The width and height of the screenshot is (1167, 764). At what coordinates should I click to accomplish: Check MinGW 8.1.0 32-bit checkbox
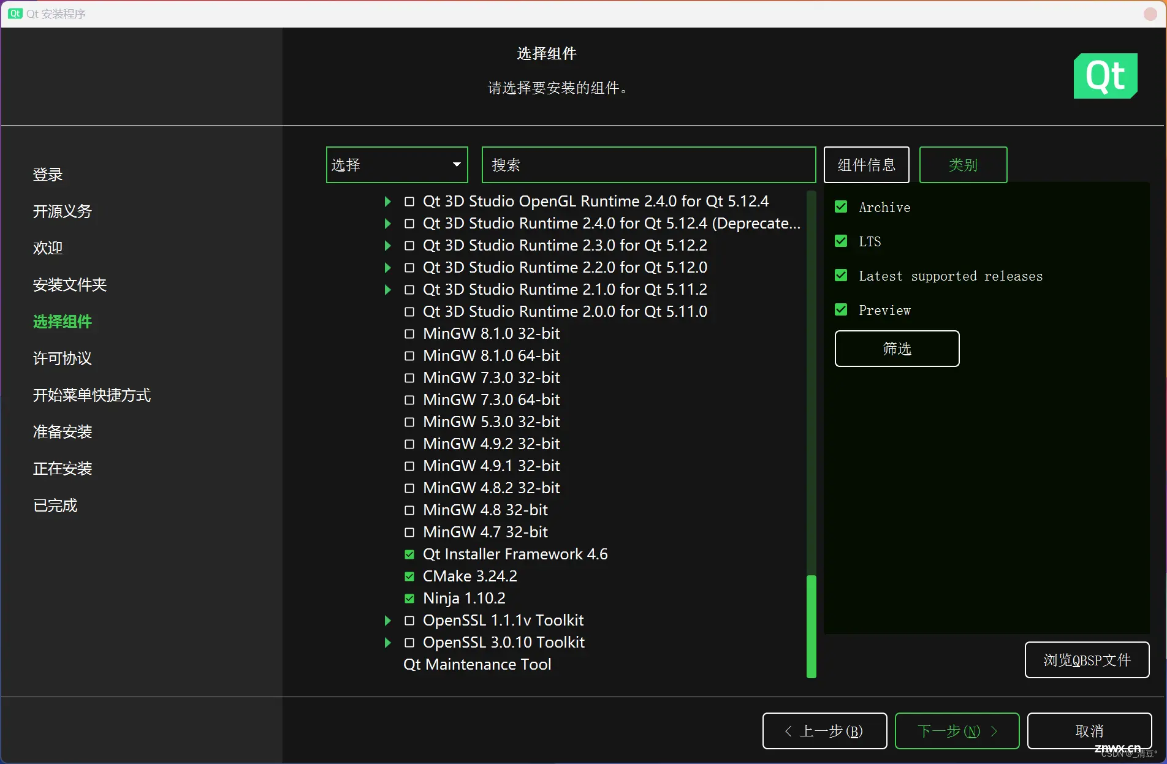[409, 334]
